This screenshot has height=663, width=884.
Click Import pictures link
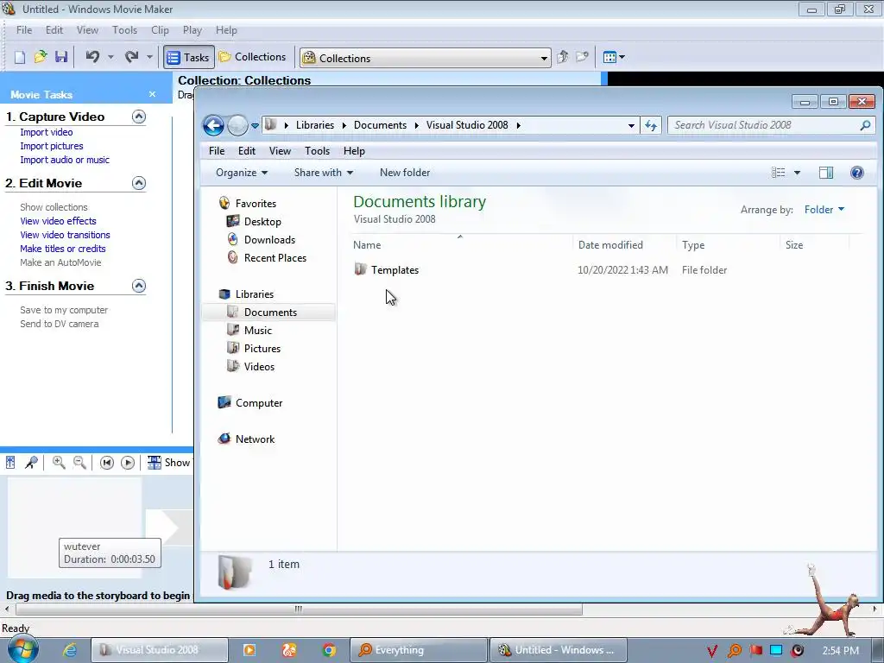point(52,146)
